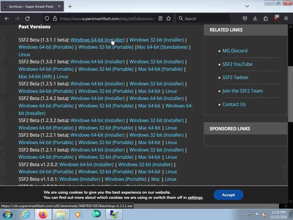This screenshot has height=220, width=293.
Task: Open extensions puzzle icon
Action: coord(266,19)
